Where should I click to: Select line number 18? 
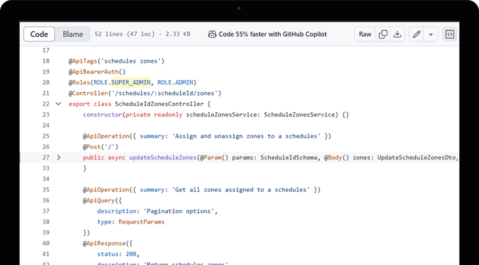coord(46,61)
